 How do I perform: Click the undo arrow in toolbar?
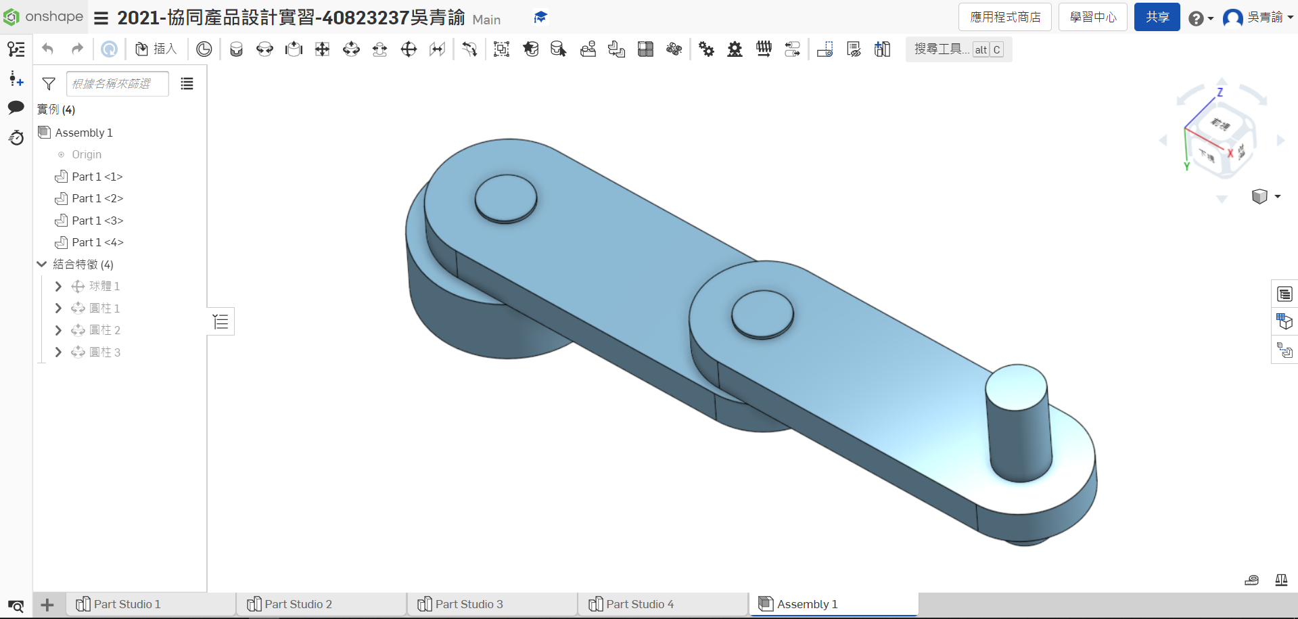tap(47, 49)
